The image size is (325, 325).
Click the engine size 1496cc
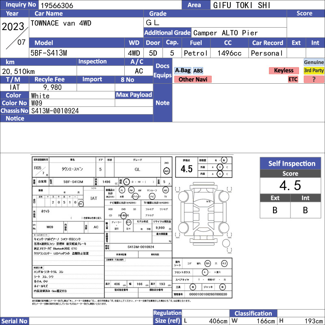click(230, 53)
